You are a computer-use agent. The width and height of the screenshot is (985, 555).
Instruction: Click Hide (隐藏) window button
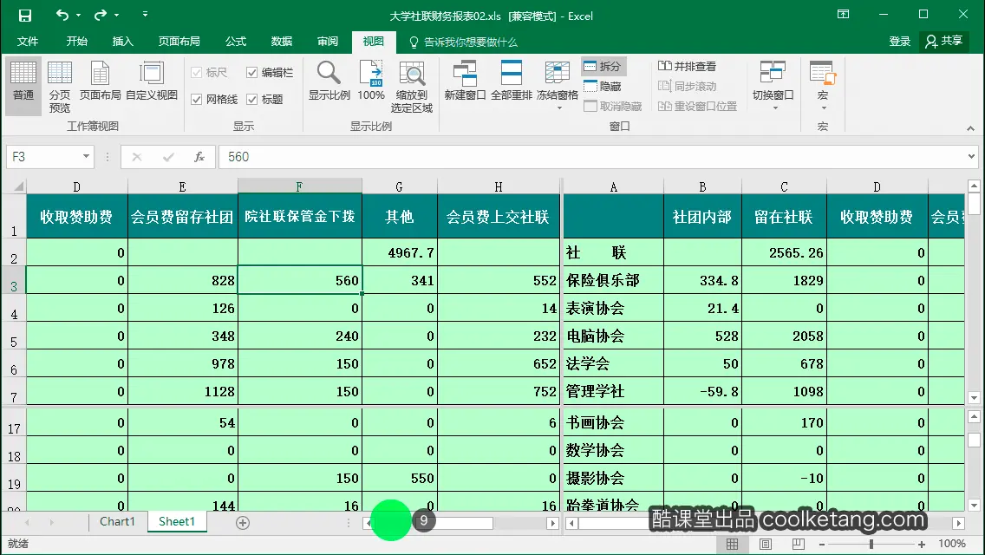[603, 86]
